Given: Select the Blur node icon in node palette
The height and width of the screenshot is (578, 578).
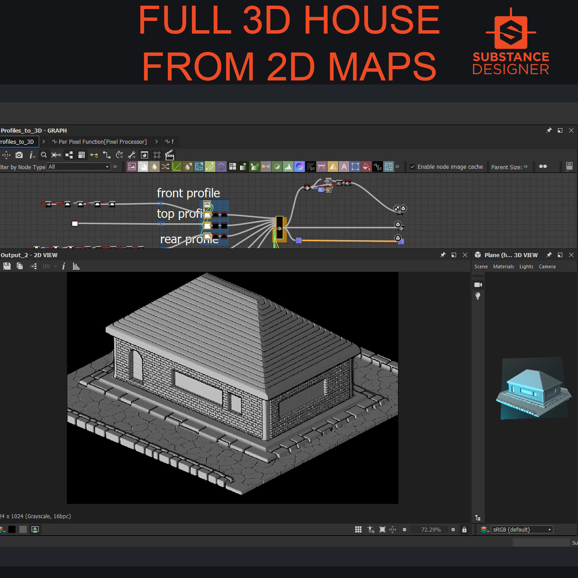Looking at the screenshot, I should point(154,167).
